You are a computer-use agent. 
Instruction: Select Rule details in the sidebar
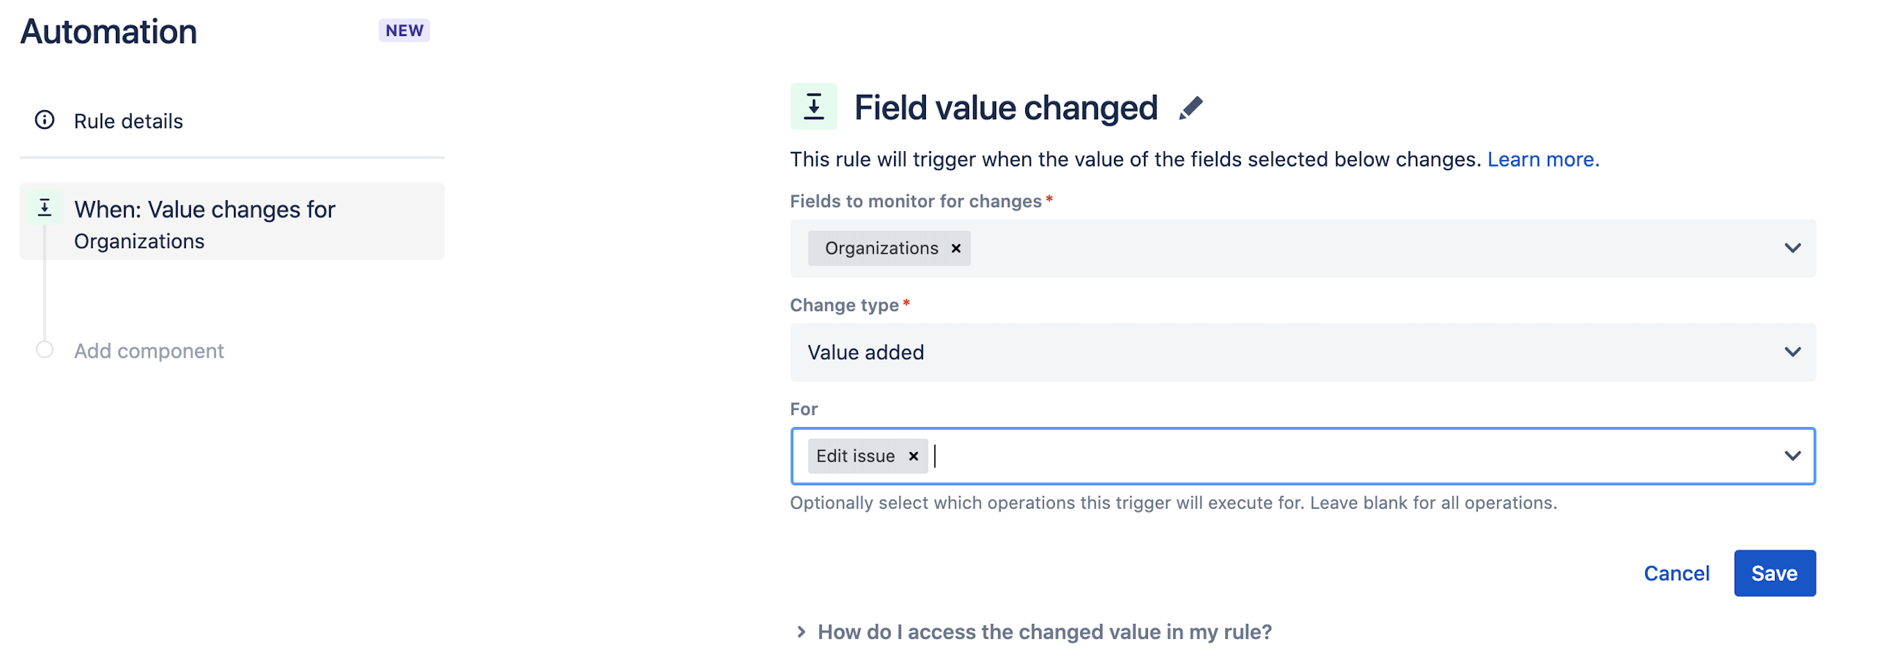tap(128, 120)
